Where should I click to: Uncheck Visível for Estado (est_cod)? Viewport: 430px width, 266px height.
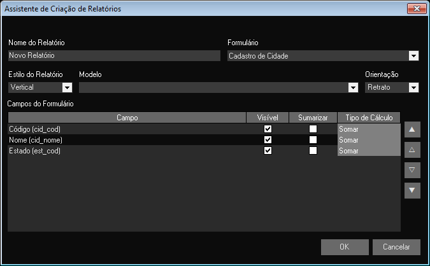[x=268, y=151]
